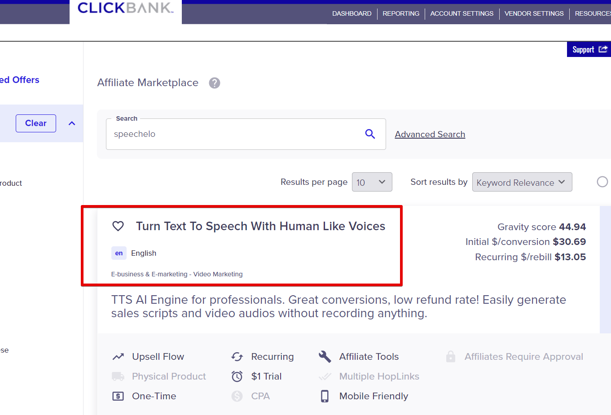The width and height of the screenshot is (611, 415).
Task: Select the radio button beside Sort results
Action: pyautogui.click(x=602, y=182)
